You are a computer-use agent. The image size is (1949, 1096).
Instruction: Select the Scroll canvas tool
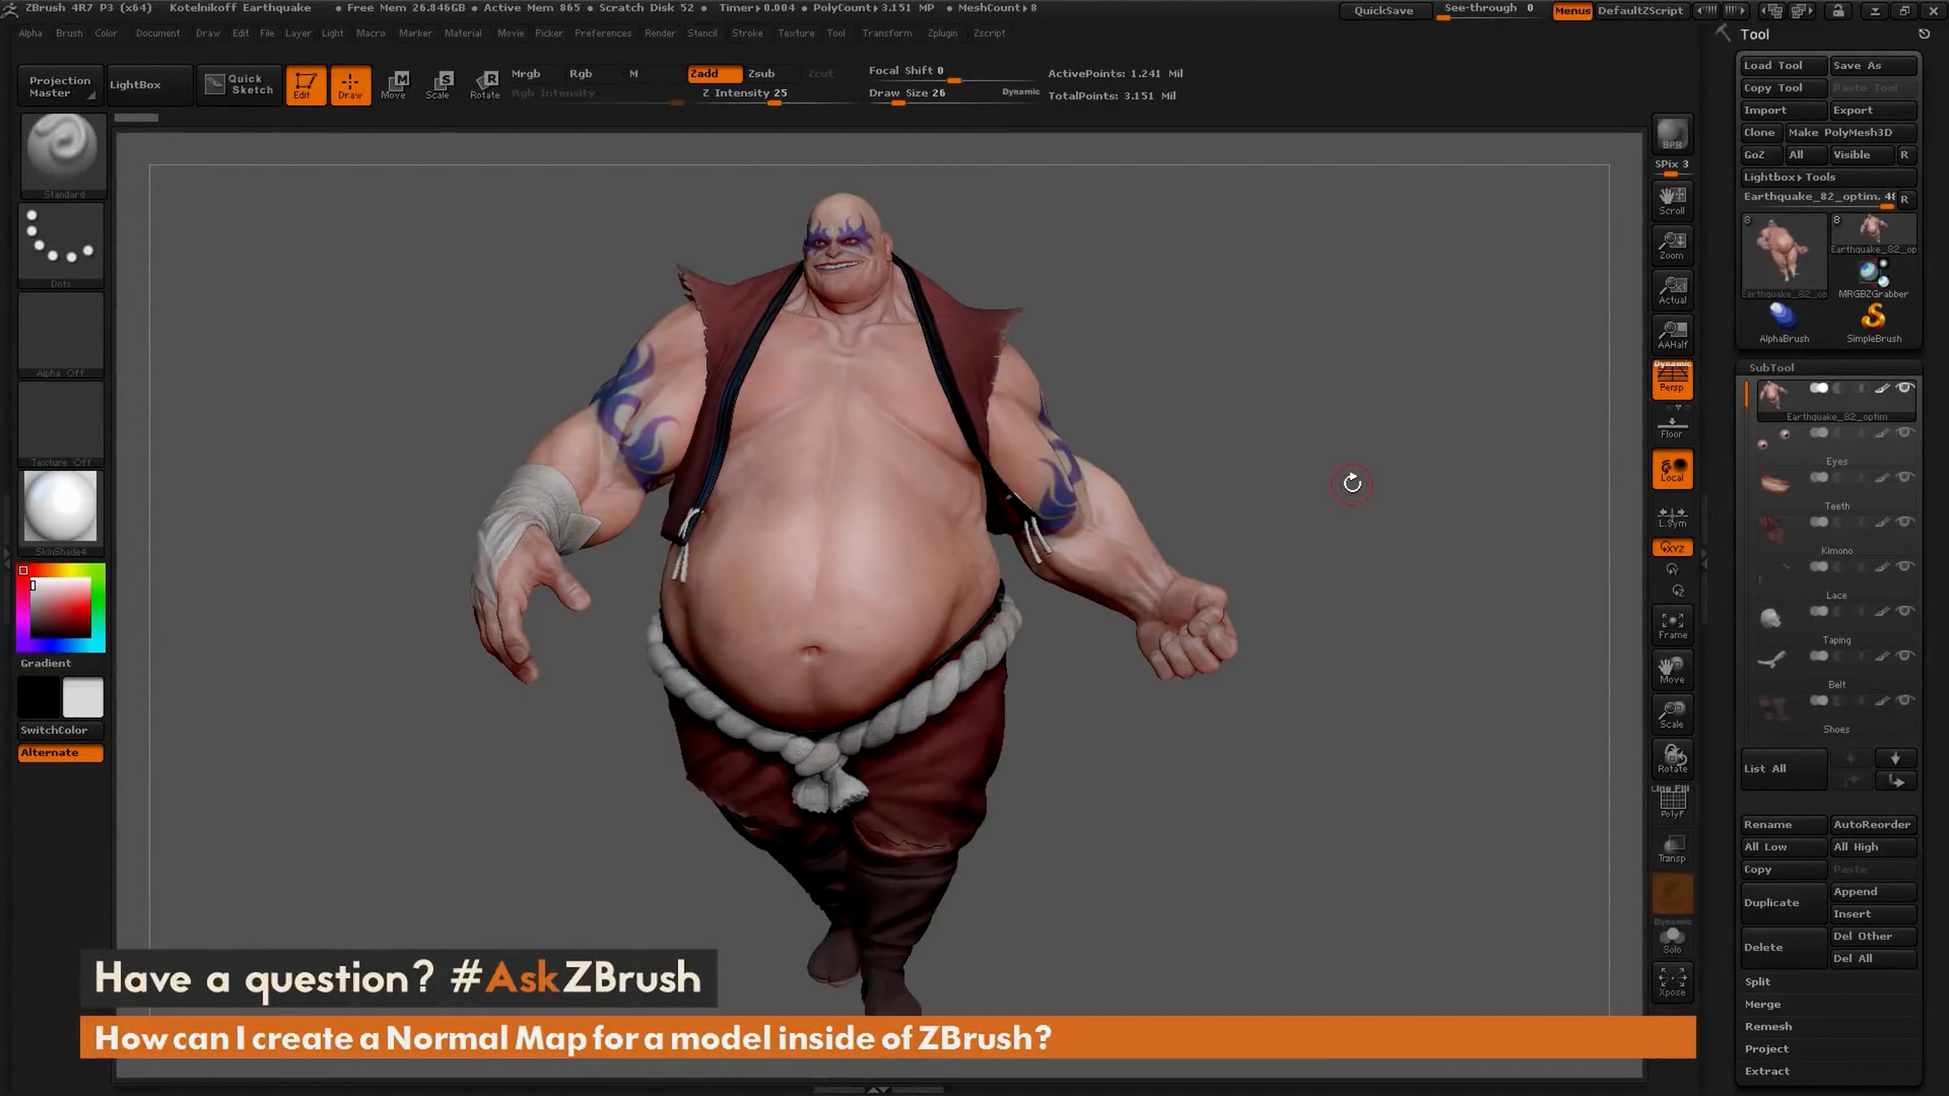point(1672,201)
